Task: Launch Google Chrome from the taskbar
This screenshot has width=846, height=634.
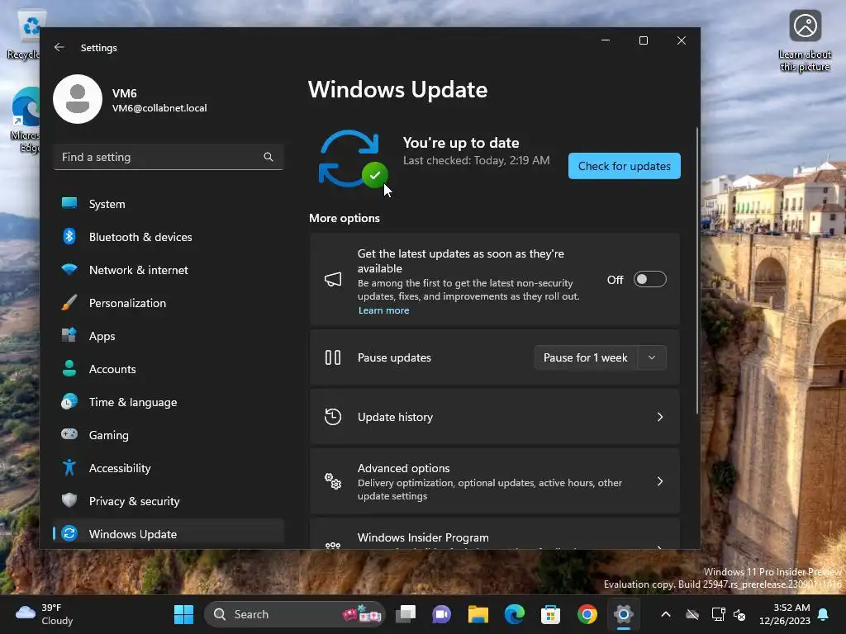Action: 587,614
